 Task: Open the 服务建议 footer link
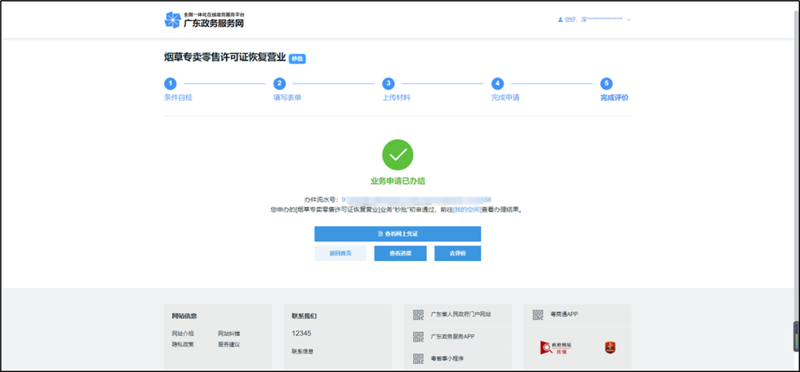(x=229, y=345)
